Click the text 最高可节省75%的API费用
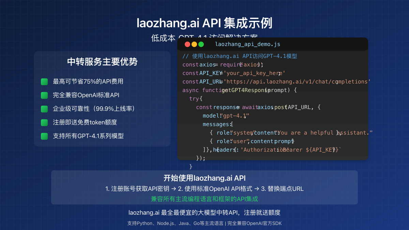Viewport: 409px width, 230px height. 88,82
